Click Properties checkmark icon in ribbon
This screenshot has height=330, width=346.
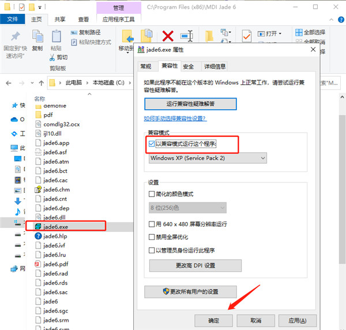click(246, 36)
